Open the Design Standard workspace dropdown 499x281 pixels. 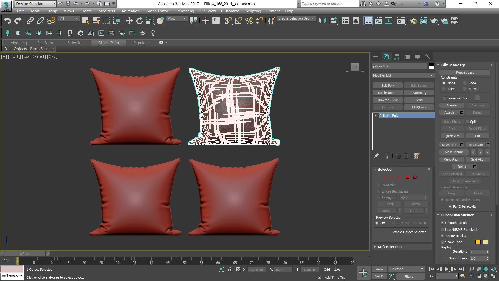click(x=35, y=4)
